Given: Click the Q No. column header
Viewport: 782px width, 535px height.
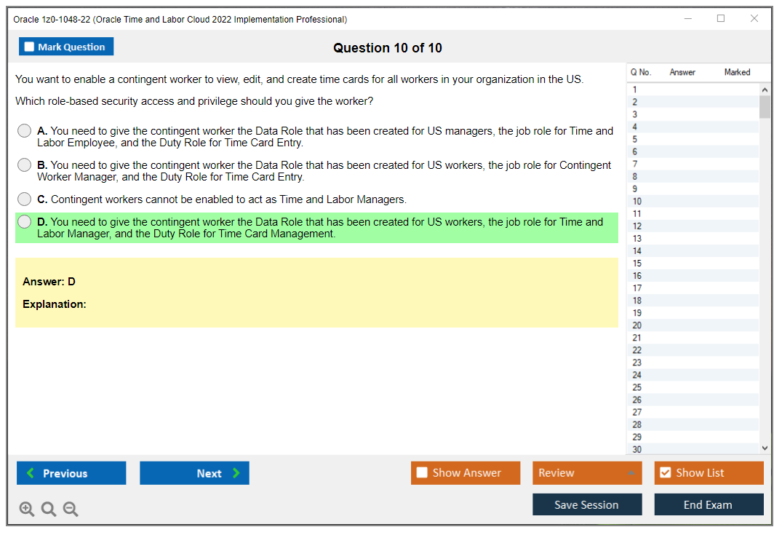Looking at the screenshot, I should click(641, 72).
